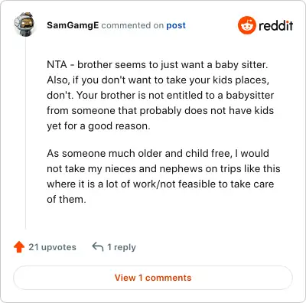
Task: Click the final words "of them."
Action: pos(67,199)
